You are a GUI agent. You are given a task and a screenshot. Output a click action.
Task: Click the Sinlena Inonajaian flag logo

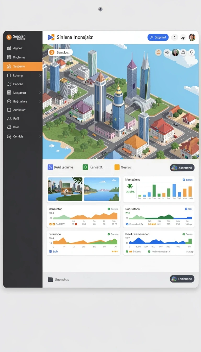point(51,37)
